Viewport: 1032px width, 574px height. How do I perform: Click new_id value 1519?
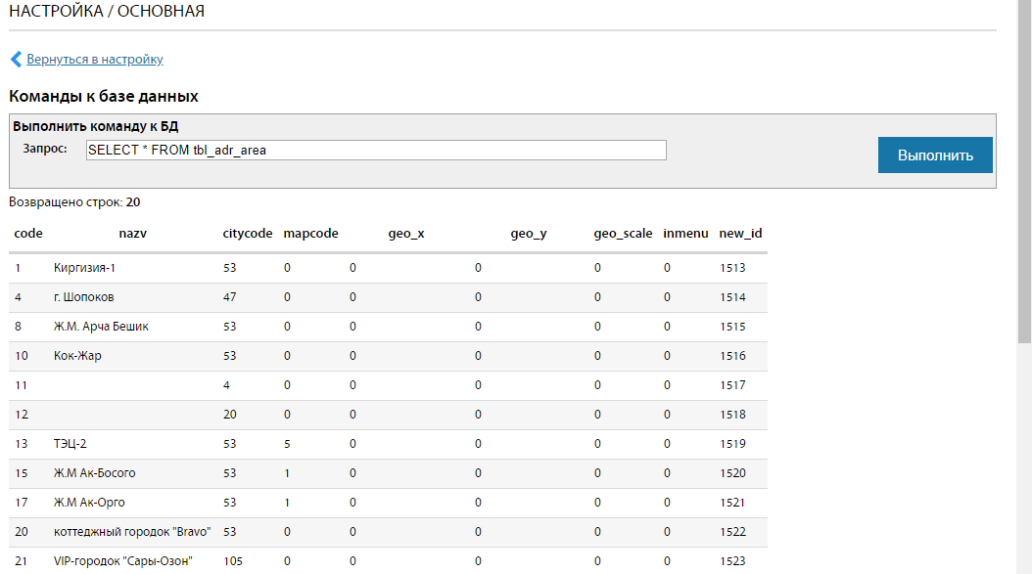pyautogui.click(x=732, y=444)
